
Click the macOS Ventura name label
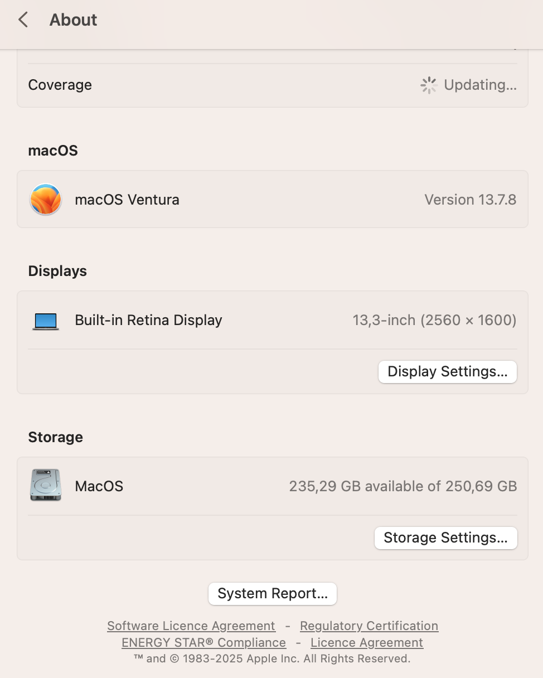coord(127,200)
